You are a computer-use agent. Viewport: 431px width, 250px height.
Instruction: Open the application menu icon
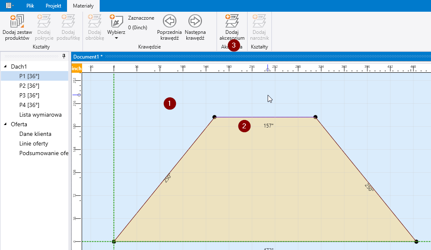pyautogui.click(x=8, y=6)
